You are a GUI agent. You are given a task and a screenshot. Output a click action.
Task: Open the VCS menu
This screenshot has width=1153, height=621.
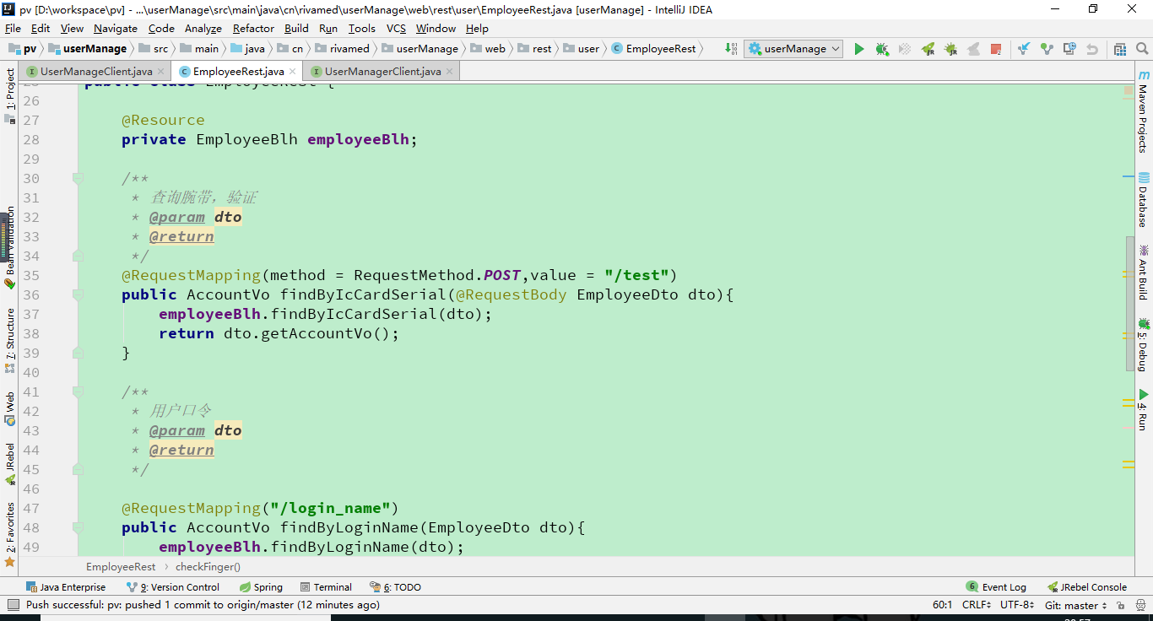tap(396, 29)
